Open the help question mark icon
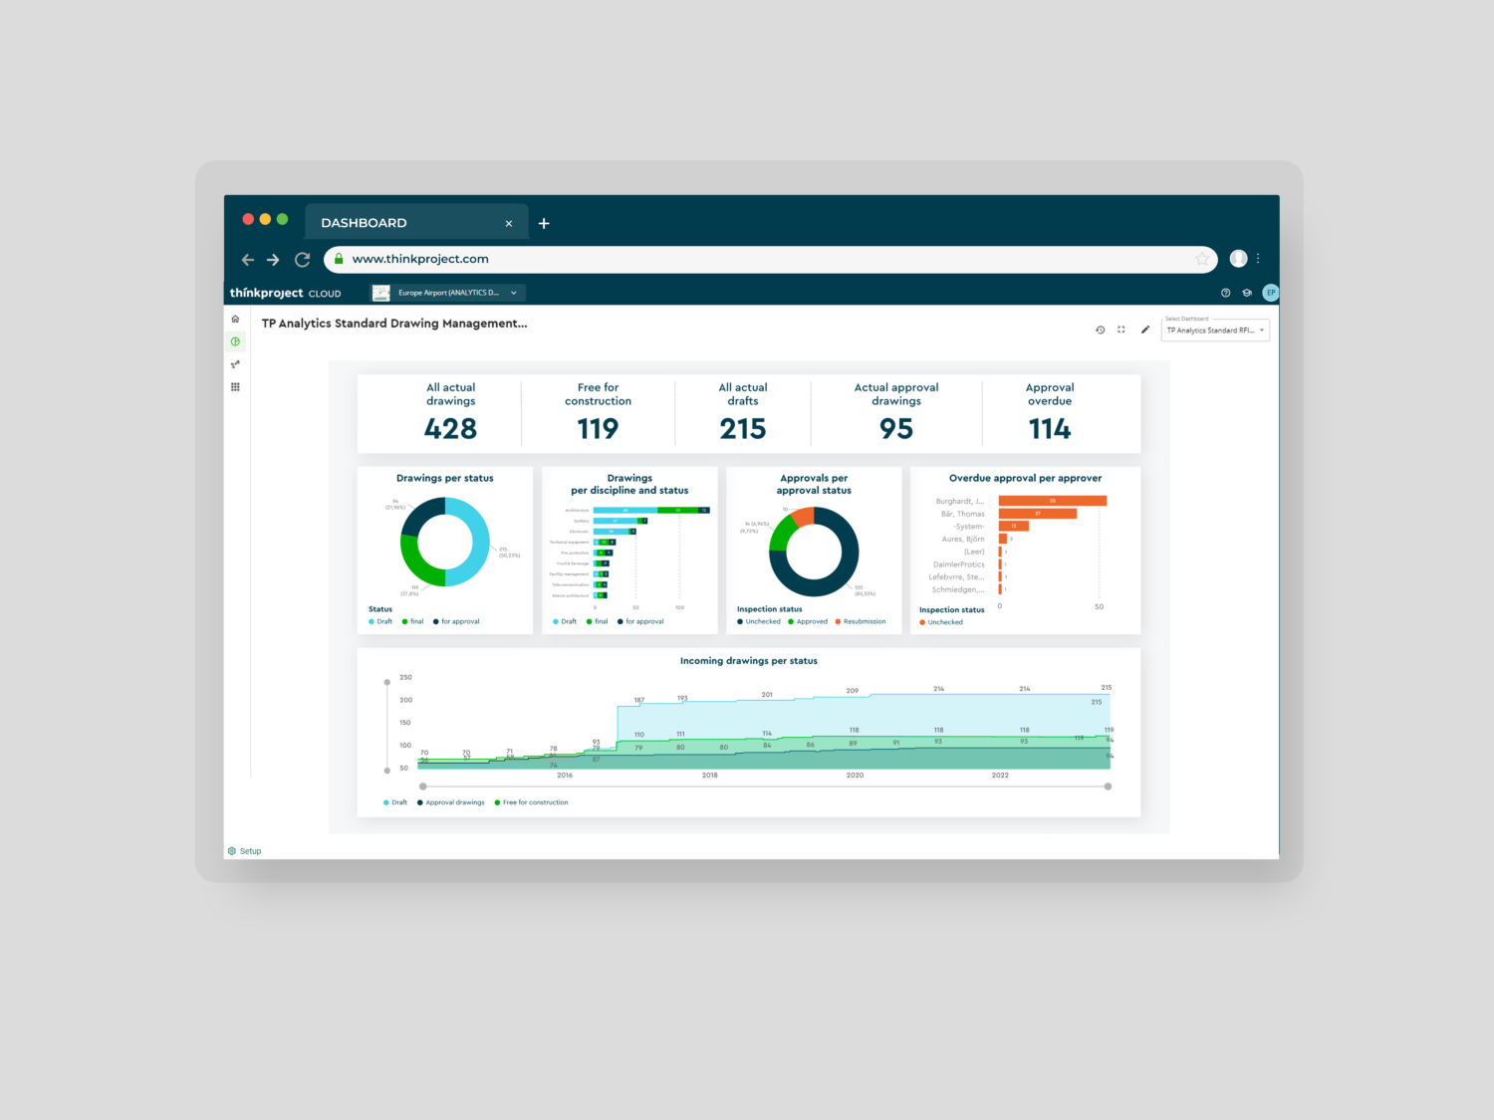Screen dimensions: 1494x1120 1225,293
